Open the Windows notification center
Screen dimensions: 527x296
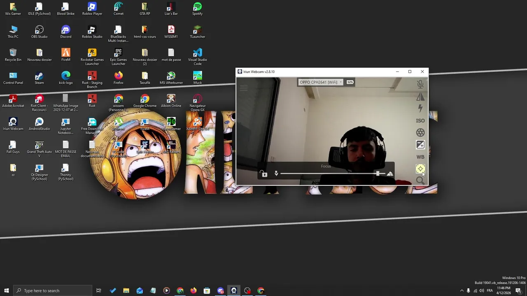point(518,291)
